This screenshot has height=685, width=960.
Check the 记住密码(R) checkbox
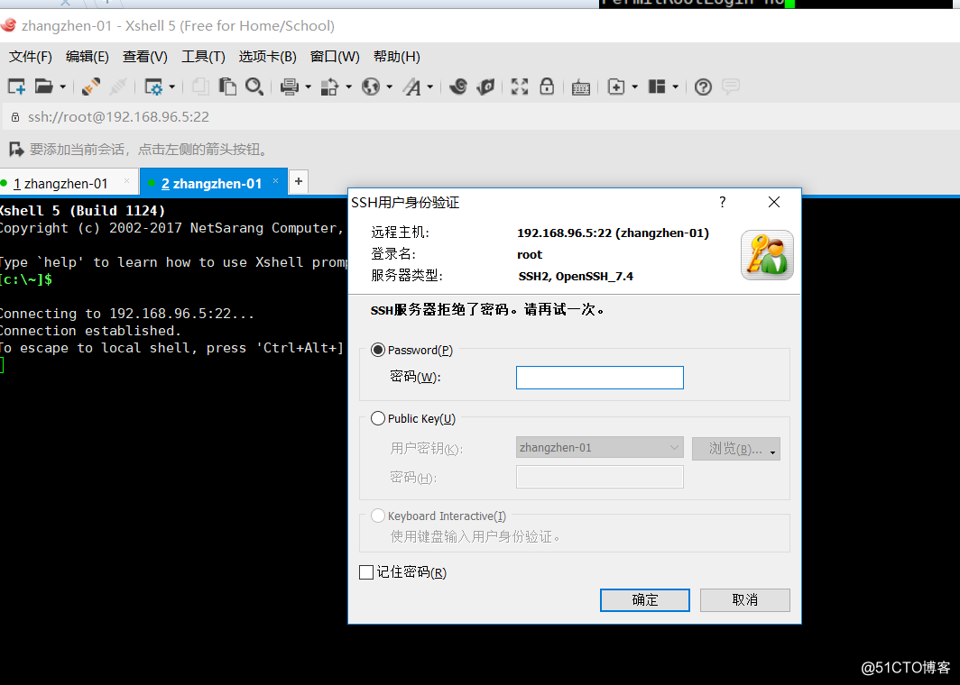click(x=366, y=572)
